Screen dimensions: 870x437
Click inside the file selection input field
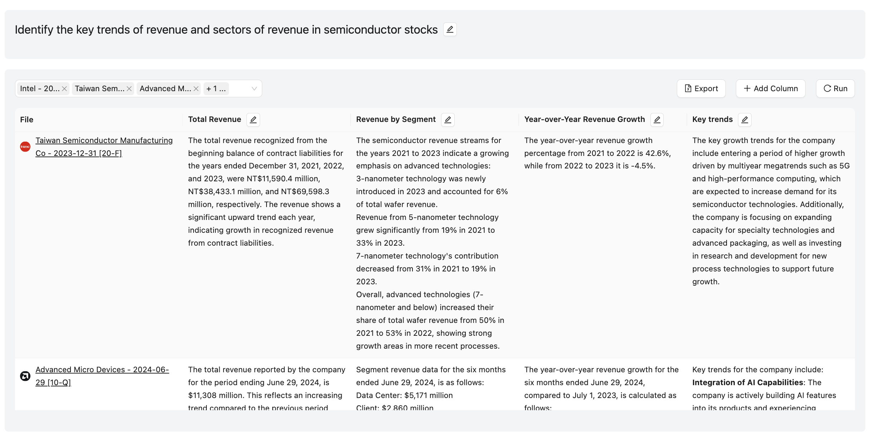point(239,89)
